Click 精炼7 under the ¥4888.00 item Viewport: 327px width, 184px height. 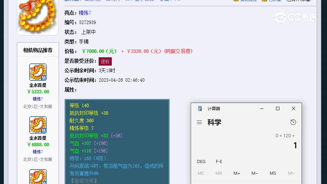coord(38,152)
